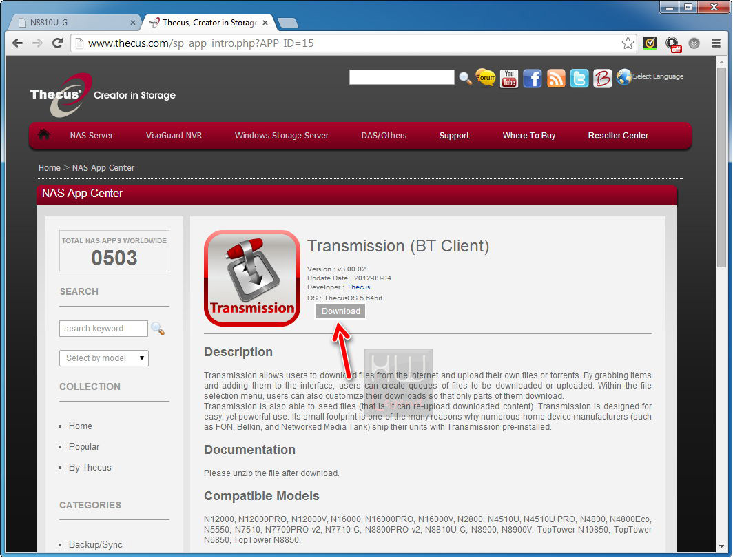Click the CATEGORIES sidebar heading
This screenshot has height=558, width=733.
click(x=90, y=505)
